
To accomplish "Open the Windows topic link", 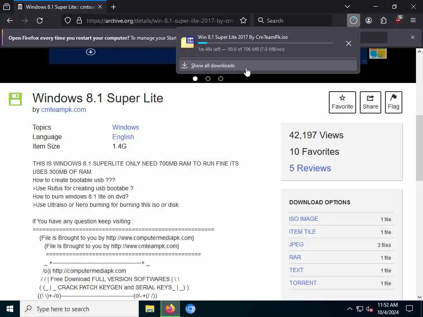I will coord(126,127).
